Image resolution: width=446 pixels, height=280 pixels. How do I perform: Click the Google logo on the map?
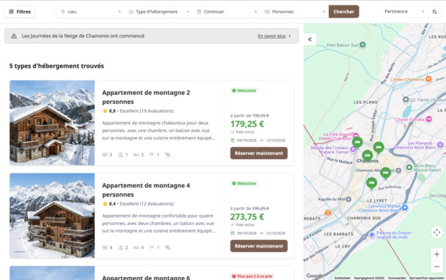coord(315,275)
